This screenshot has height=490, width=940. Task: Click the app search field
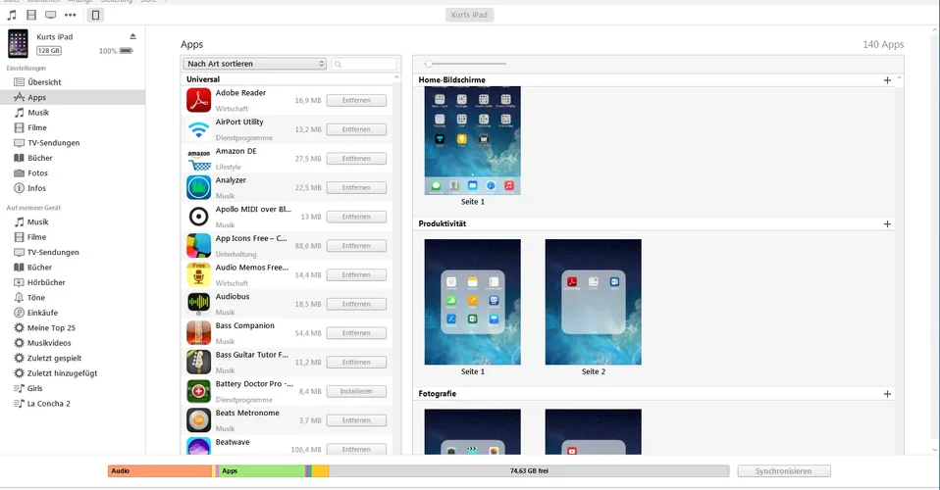click(x=365, y=64)
